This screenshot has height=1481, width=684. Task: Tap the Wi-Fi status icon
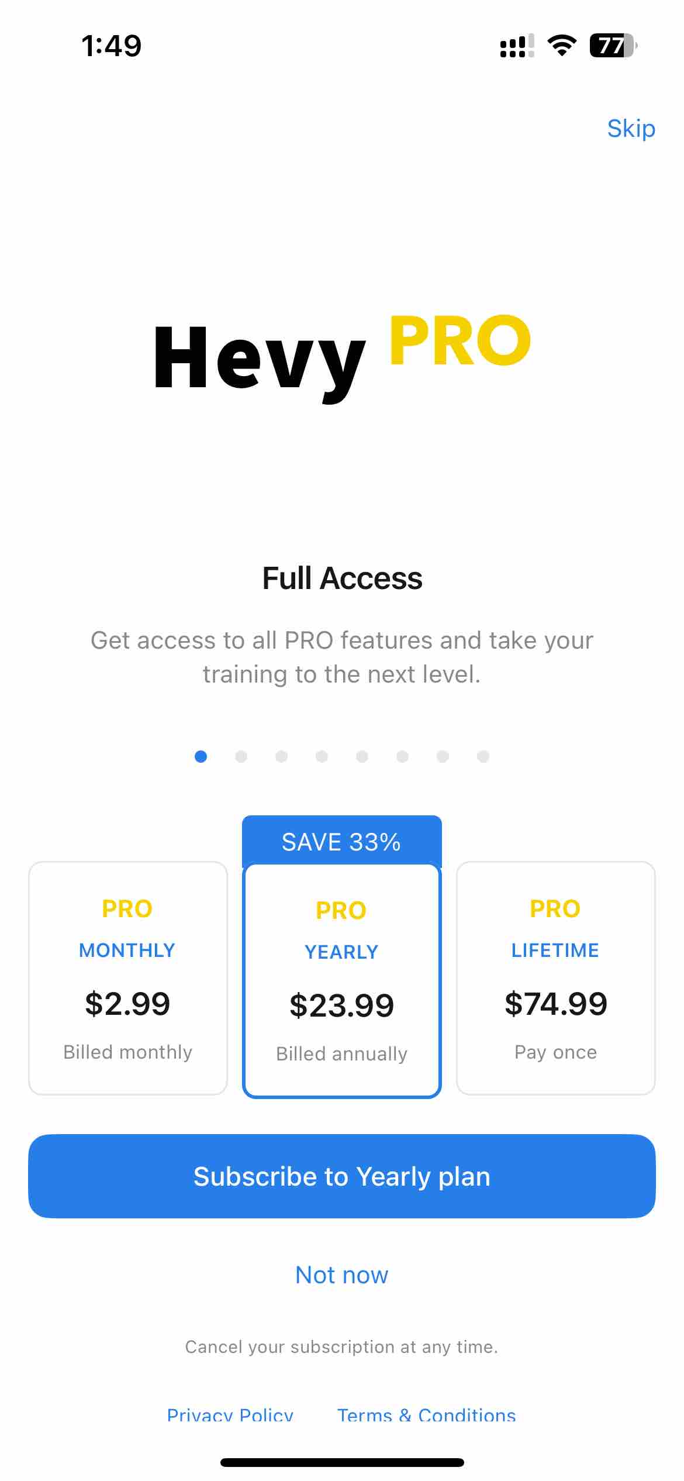pyautogui.click(x=562, y=46)
